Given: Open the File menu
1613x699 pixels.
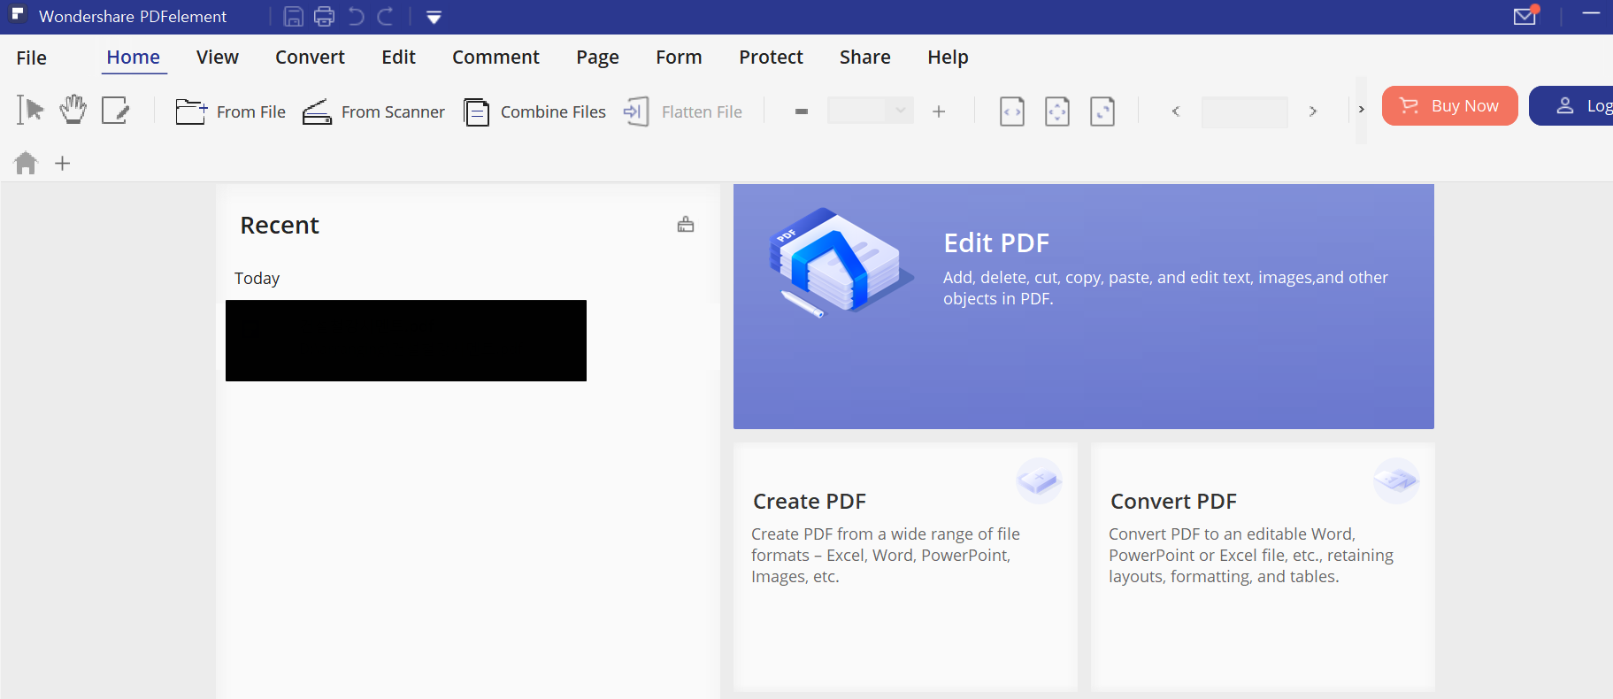Looking at the screenshot, I should coord(32,58).
